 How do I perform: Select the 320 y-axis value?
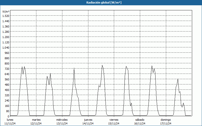[x=7, y=95]
